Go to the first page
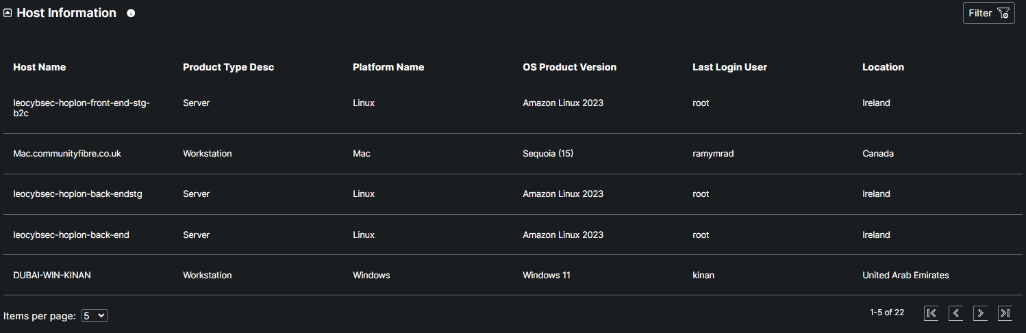Image resolution: width=1026 pixels, height=333 pixels. (931, 313)
